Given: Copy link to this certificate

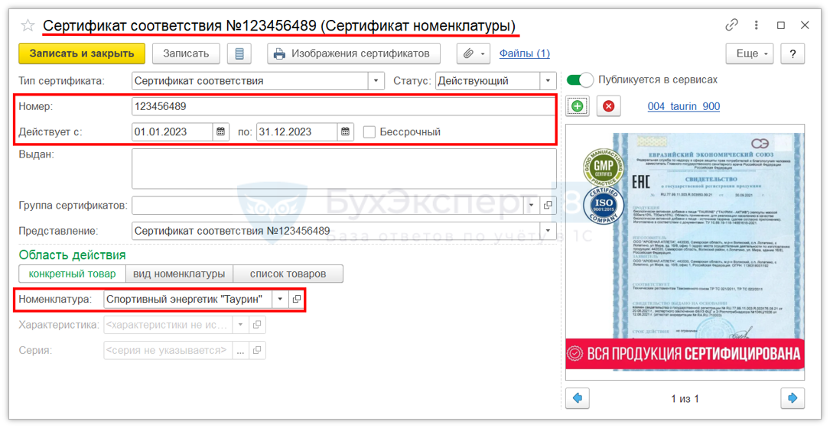Looking at the screenshot, I should tap(731, 25).
